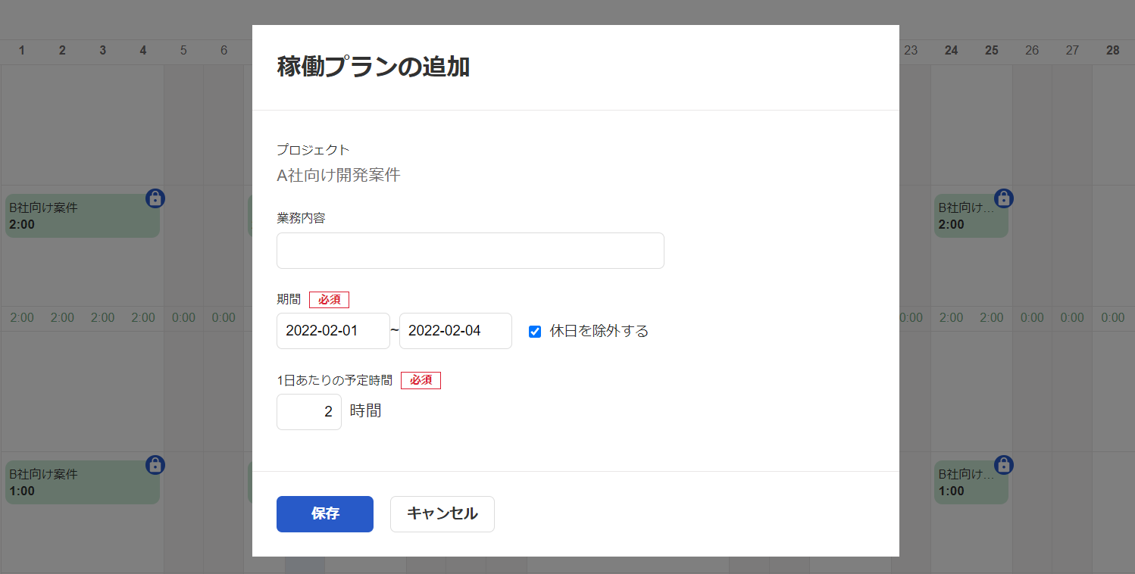Focus the 業務内容 input field
Viewport: 1135px width, 574px height.
coord(470,251)
